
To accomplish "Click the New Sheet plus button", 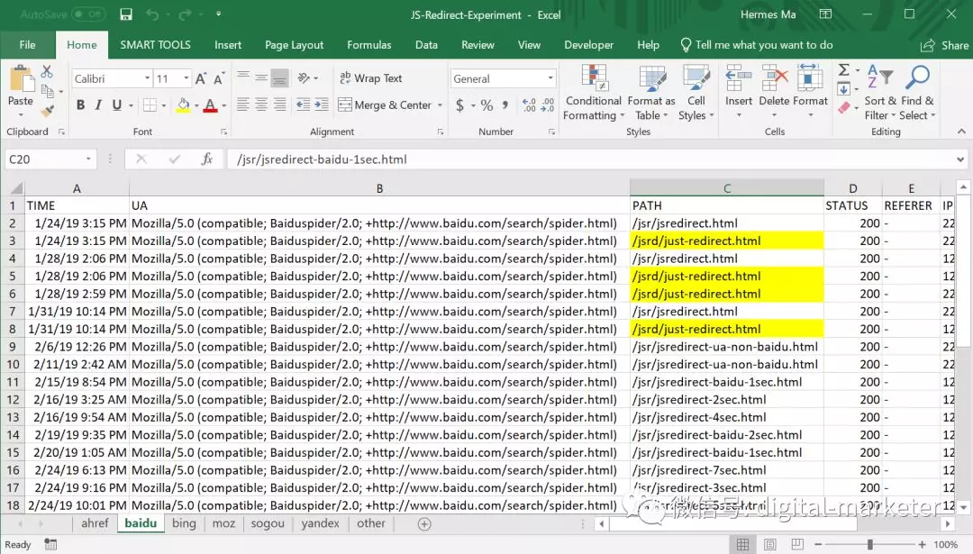I will click(x=424, y=524).
